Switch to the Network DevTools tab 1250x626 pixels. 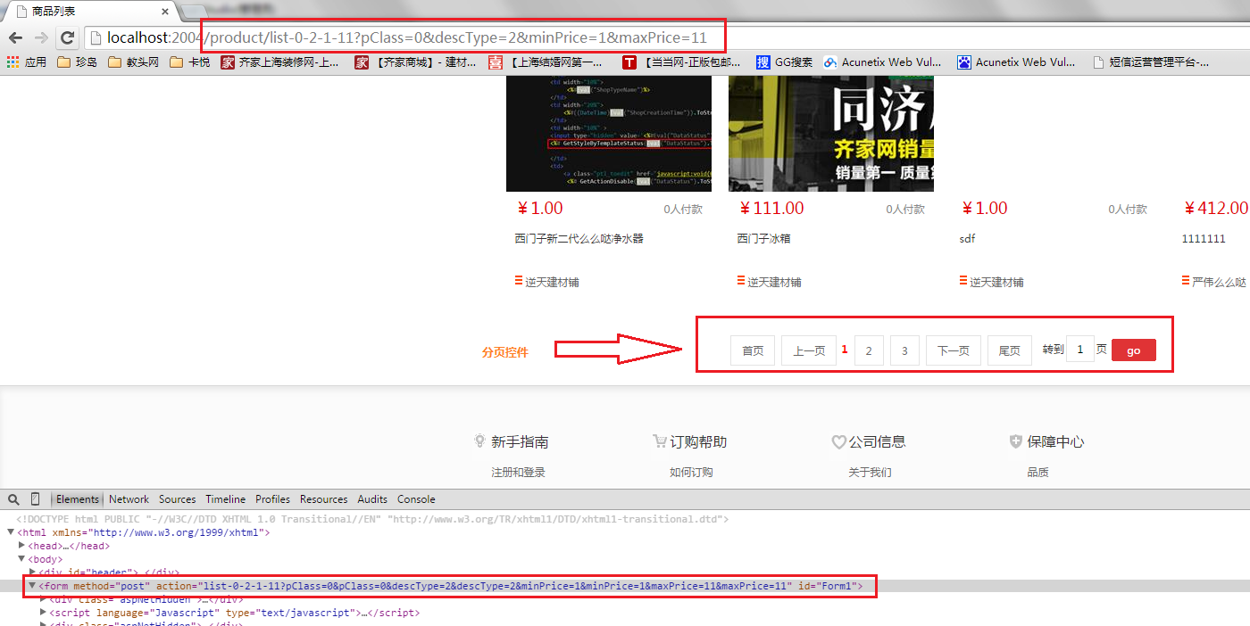129,499
